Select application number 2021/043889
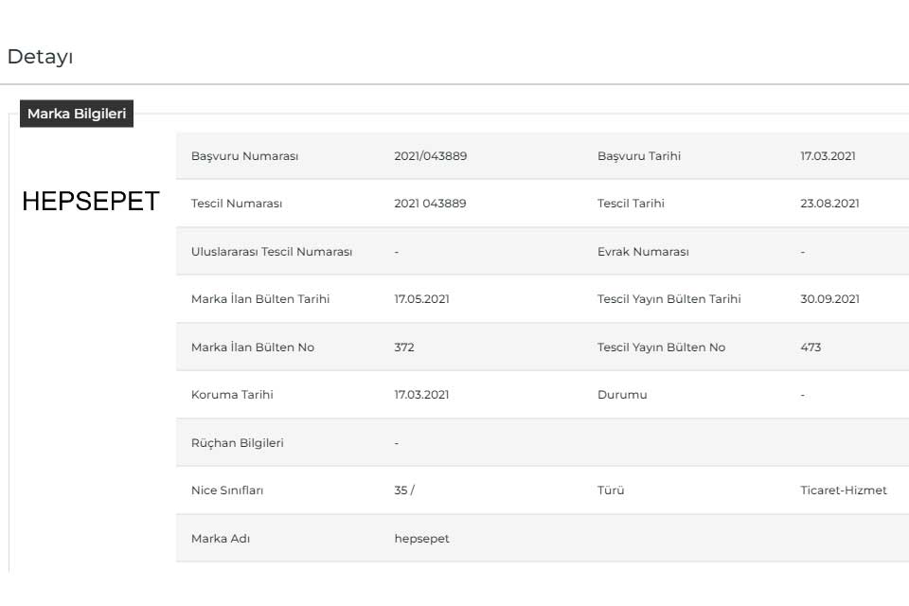 [x=431, y=156]
